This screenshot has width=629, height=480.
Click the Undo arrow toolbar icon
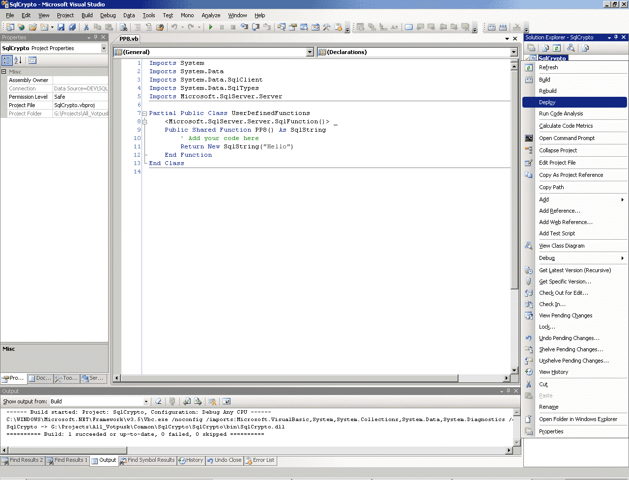point(174,27)
